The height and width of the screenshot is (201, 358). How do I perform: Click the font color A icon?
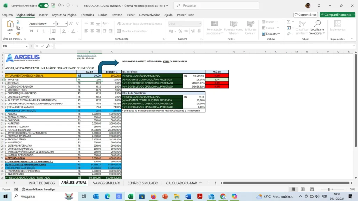click(x=73, y=31)
